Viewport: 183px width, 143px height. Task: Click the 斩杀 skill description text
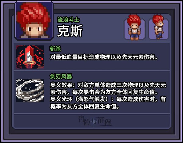pos(104,57)
